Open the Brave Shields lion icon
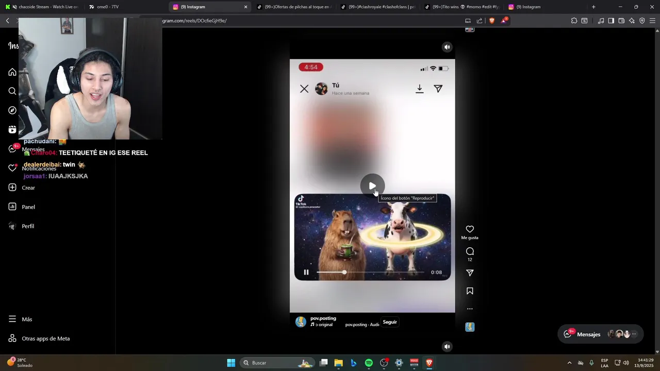Image resolution: width=660 pixels, height=371 pixels. point(491,21)
